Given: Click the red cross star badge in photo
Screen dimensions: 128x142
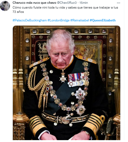Looking at the screenshot, I should point(80,94).
